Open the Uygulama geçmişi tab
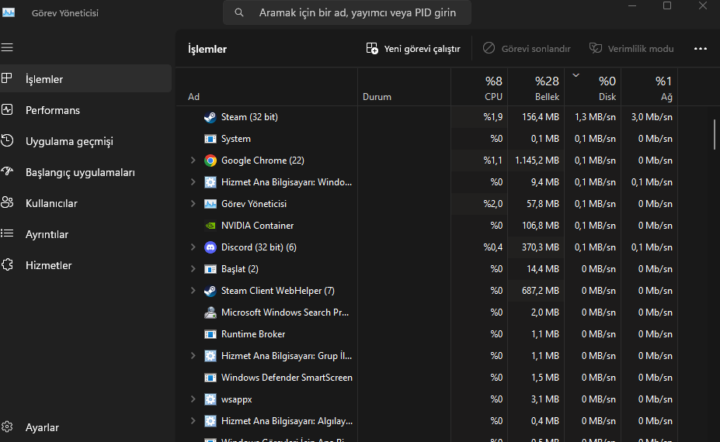The width and height of the screenshot is (720, 442). (86, 141)
